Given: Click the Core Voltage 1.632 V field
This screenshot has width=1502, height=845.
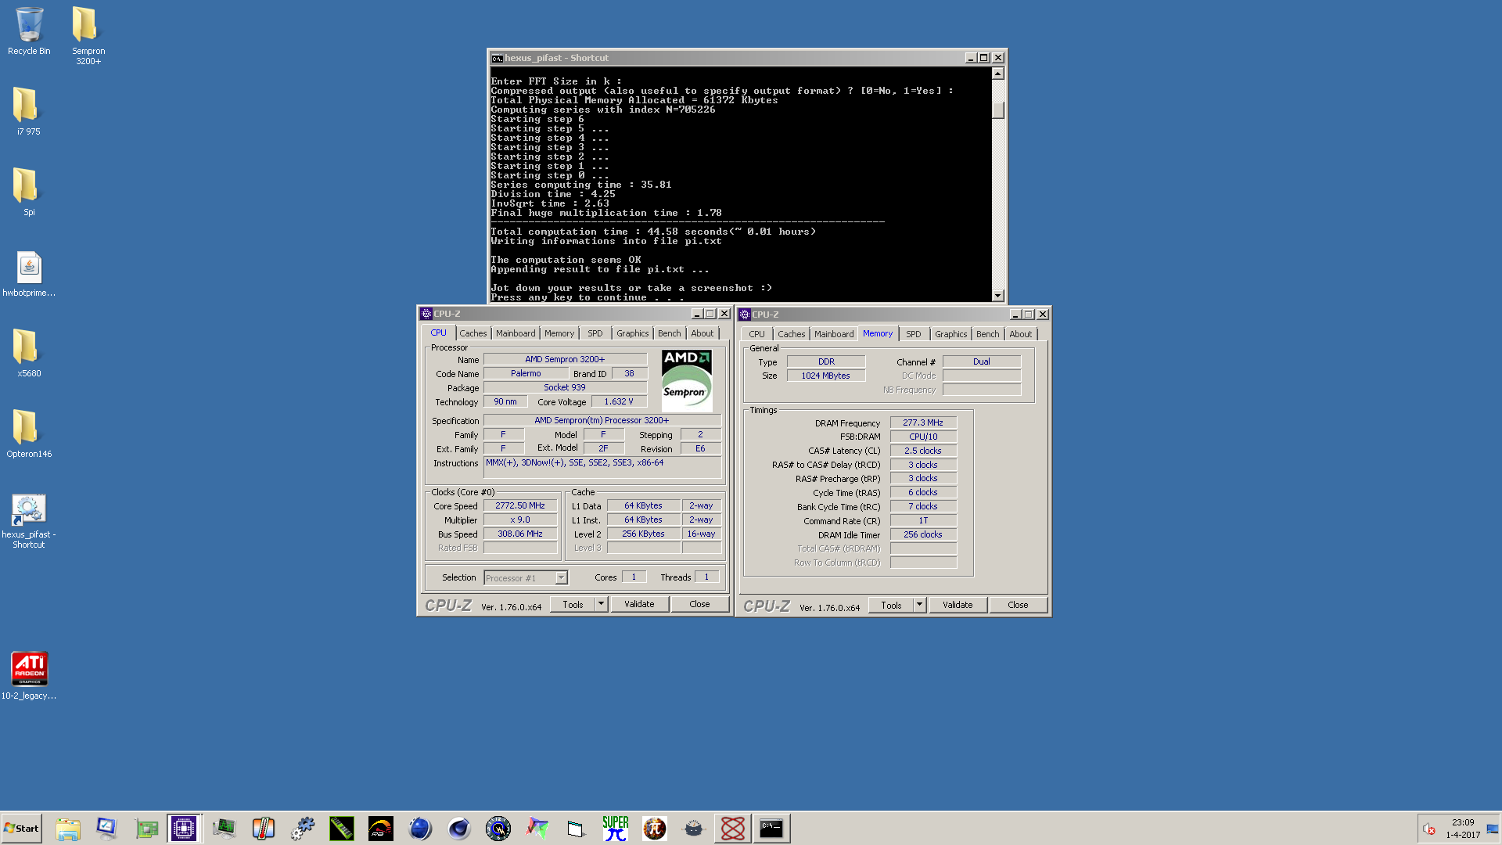Looking at the screenshot, I should coord(619,401).
